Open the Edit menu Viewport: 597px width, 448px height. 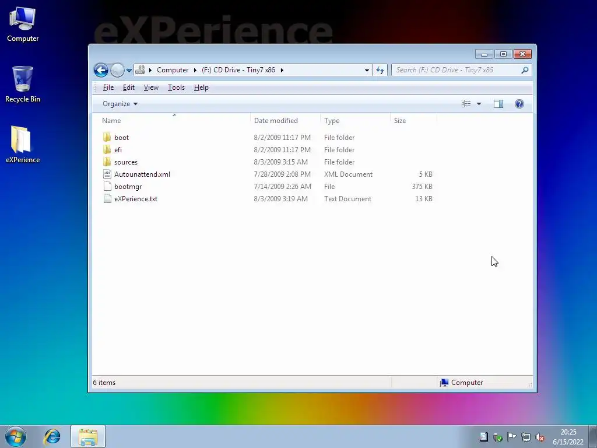pos(129,87)
